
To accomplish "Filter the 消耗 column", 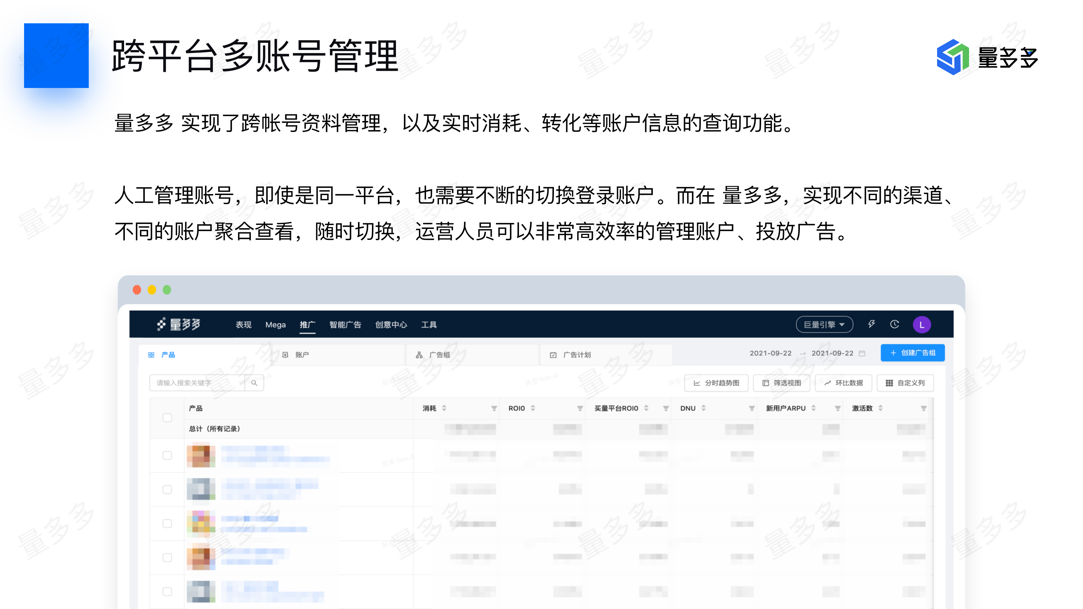I will (x=494, y=408).
